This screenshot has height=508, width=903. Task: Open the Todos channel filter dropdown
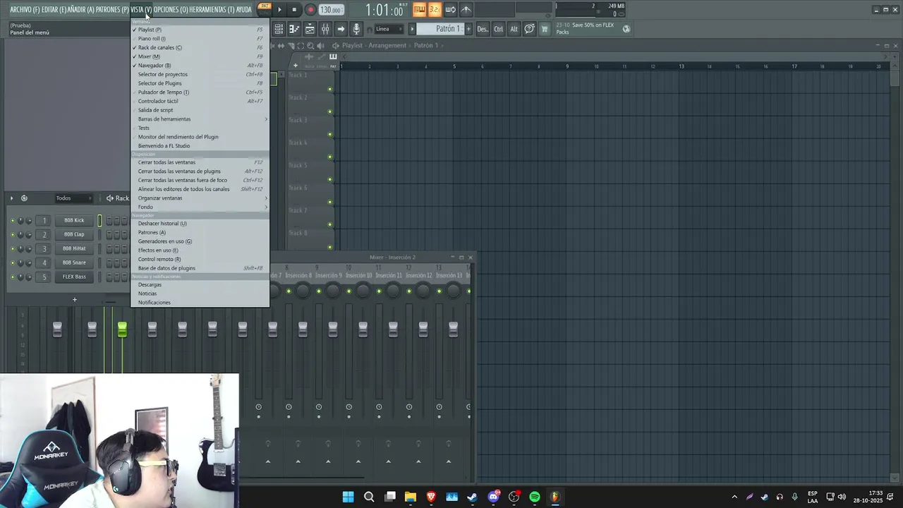pyautogui.click(x=73, y=198)
